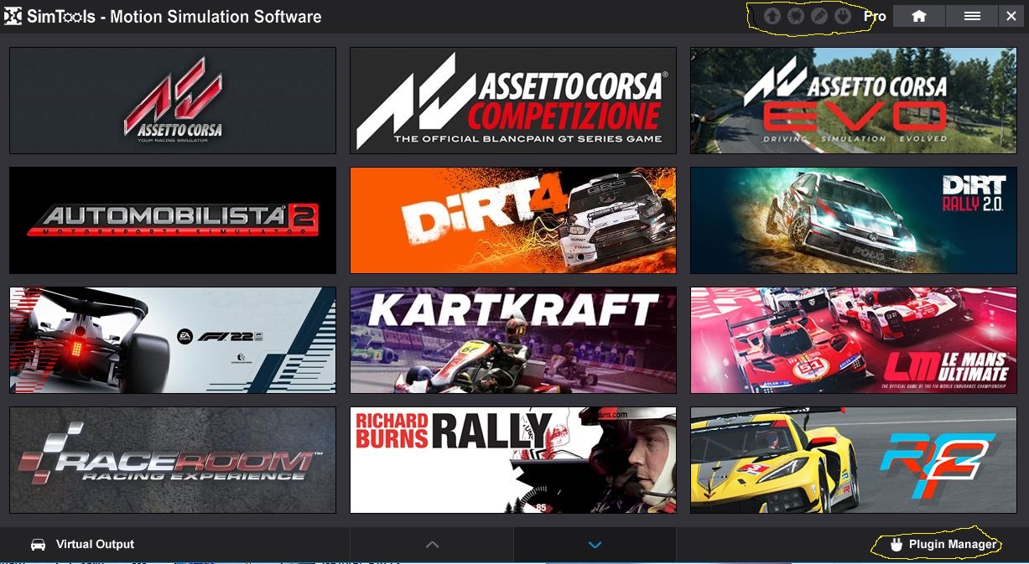The image size is (1029, 564).
Task: Page up the game list with the up chevron
Action: 432,545
